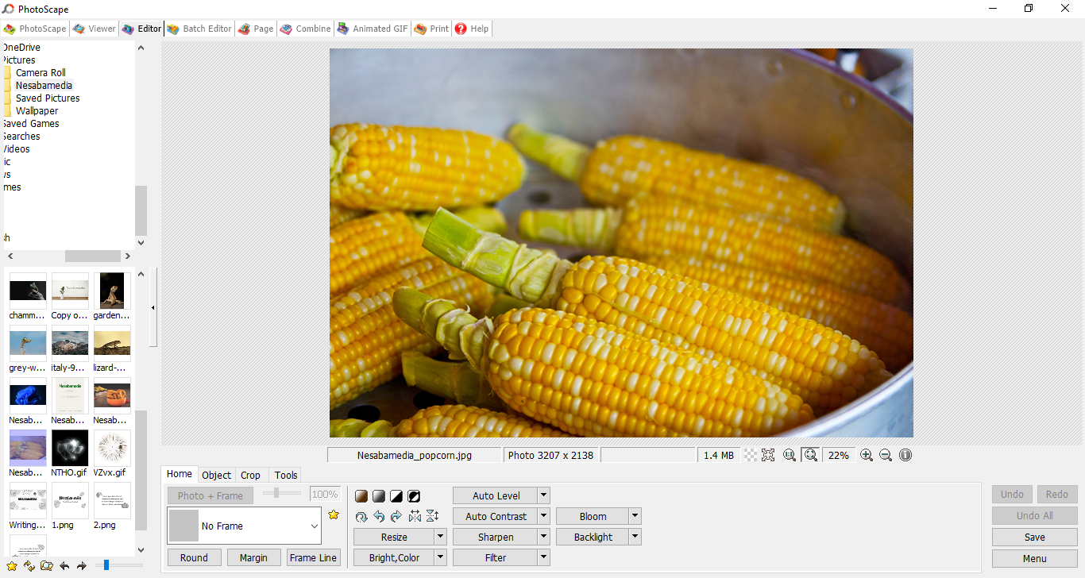Image resolution: width=1085 pixels, height=578 pixels.
Task: Click the zoom in magnifier icon
Action: click(x=867, y=455)
